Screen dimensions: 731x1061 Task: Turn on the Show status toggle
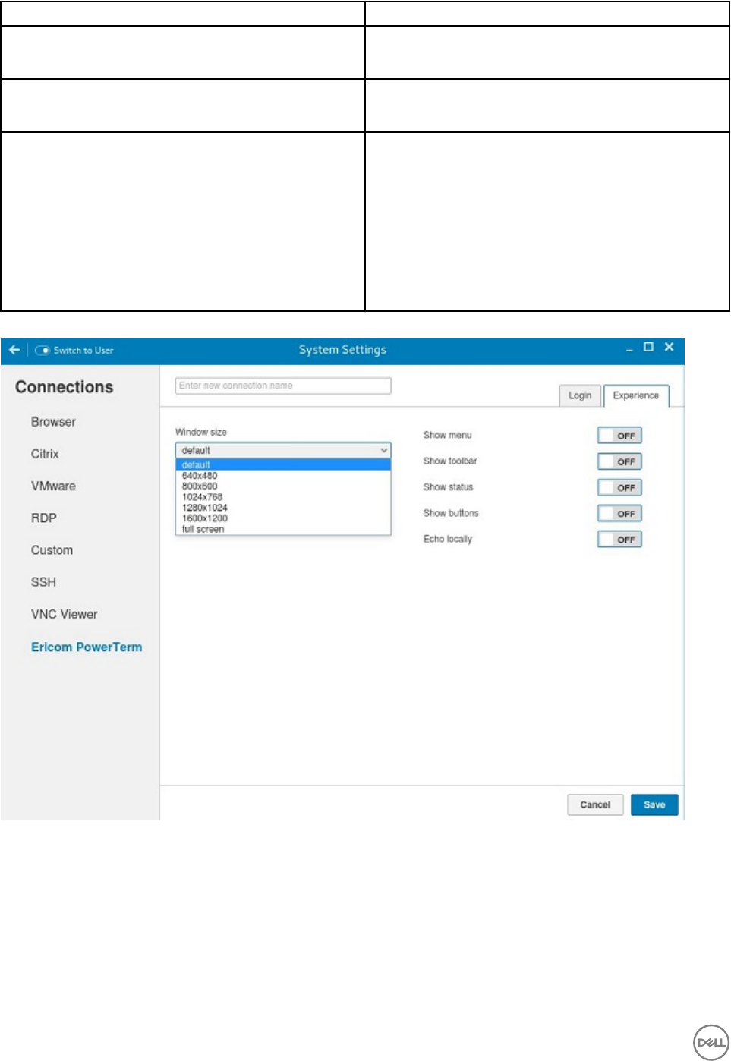pyautogui.click(x=619, y=487)
